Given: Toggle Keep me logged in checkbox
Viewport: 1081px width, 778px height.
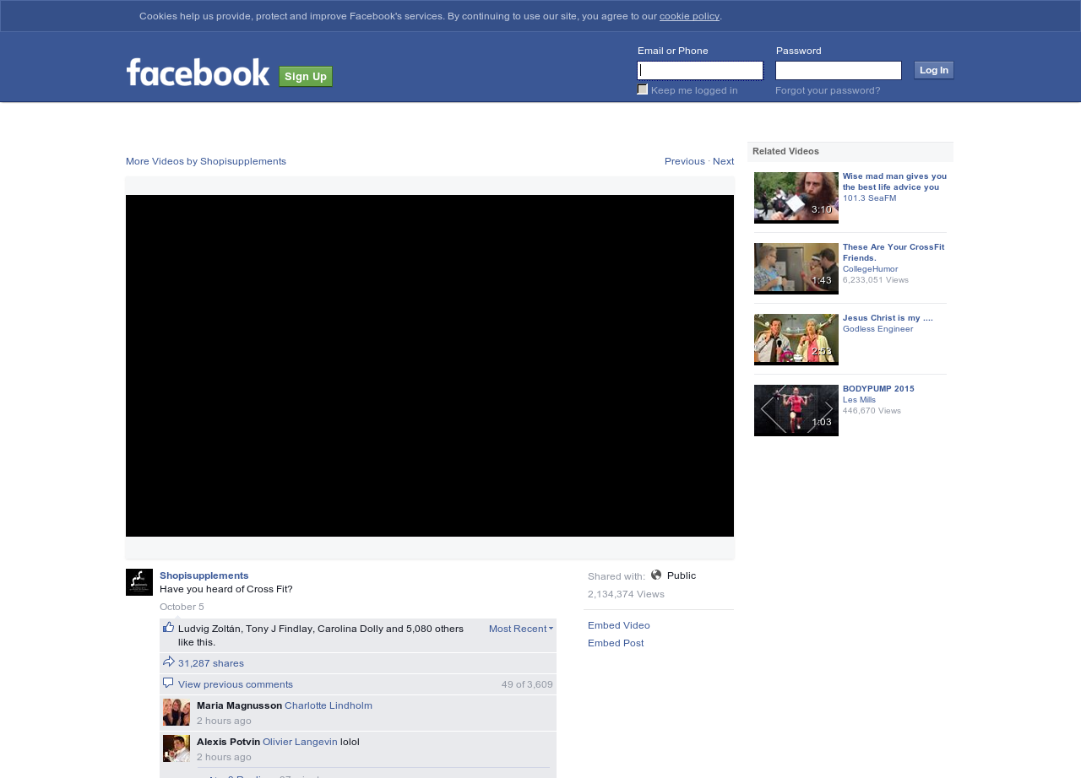Looking at the screenshot, I should 643,89.
